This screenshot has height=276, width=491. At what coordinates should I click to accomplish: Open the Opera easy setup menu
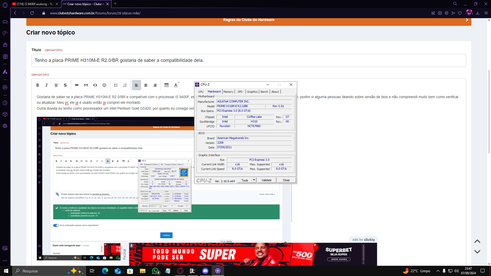click(486, 13)
